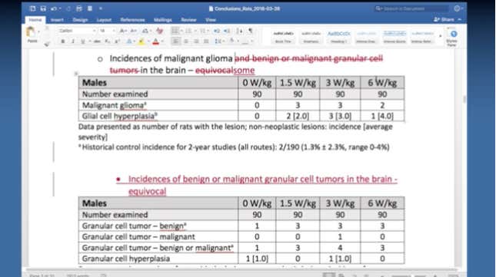Decrease font size with the smaller A icon
This screenshot has width=496, height=277.
coord(133,31)
